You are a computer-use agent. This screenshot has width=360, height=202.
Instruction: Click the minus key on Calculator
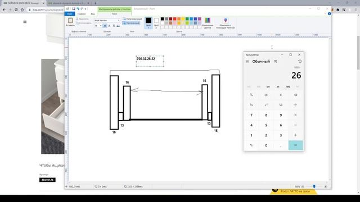tap(295, 125)
